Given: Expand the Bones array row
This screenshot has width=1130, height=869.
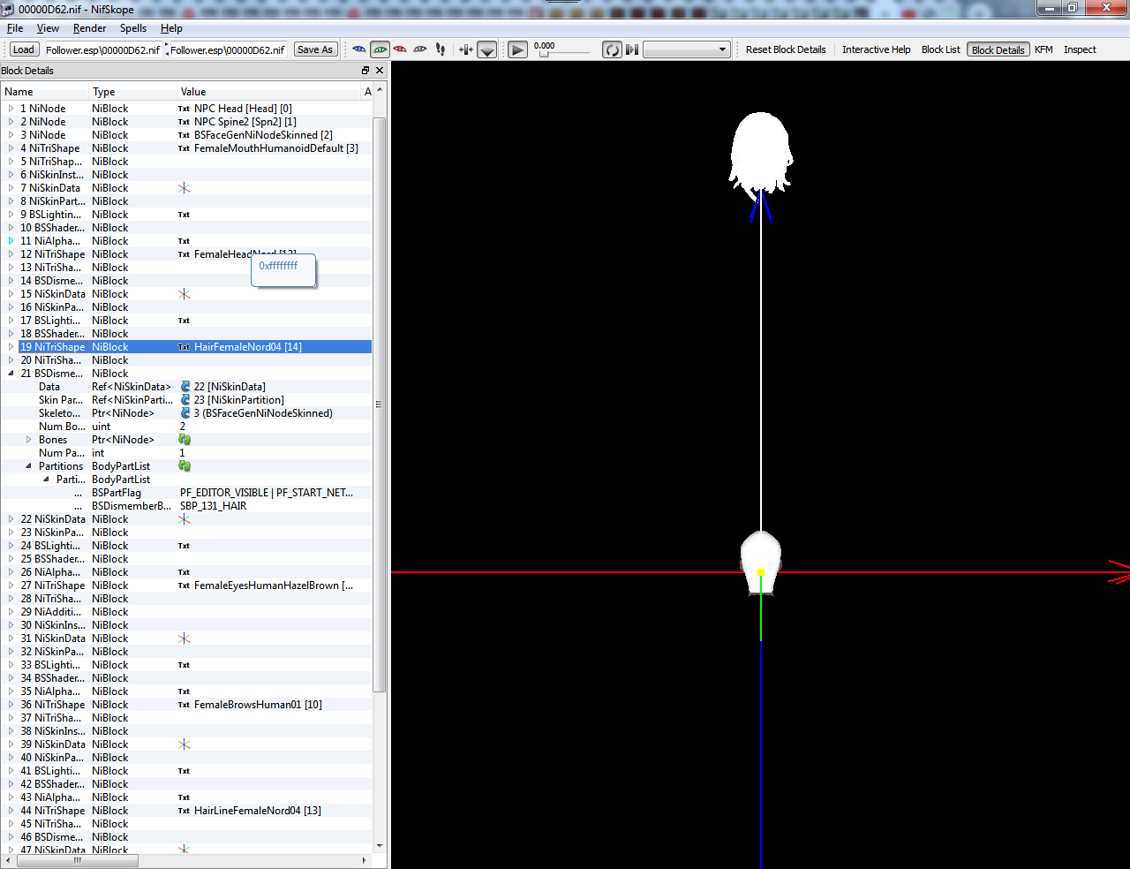Looking at the screenshot, I should coord(28,440).
